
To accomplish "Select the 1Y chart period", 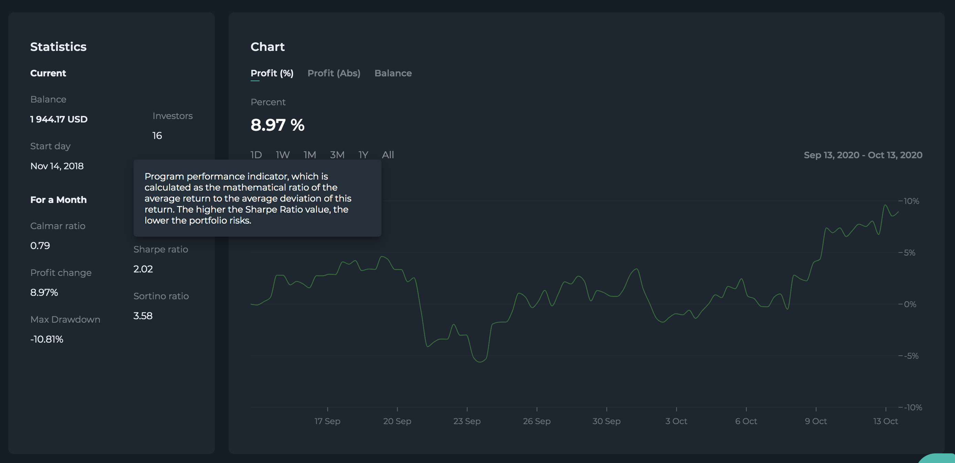I will [363, 154].
